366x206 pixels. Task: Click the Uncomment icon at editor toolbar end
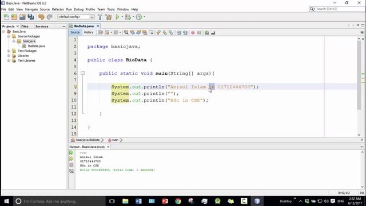pos(213,33)
